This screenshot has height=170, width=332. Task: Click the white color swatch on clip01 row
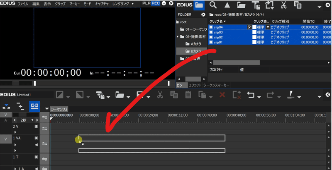[x=254, y=42]
